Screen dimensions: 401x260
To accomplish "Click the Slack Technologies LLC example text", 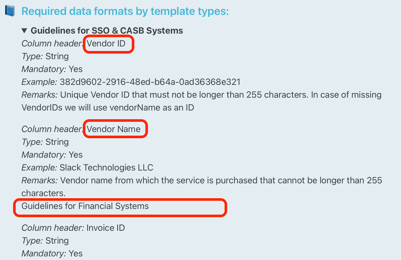I will 106,168.
